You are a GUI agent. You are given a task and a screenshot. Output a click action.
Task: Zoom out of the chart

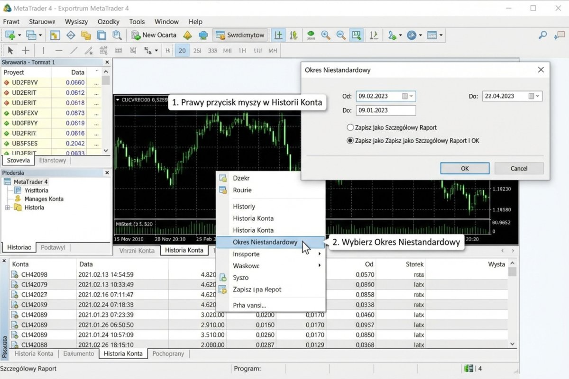[x=340, y=35]
